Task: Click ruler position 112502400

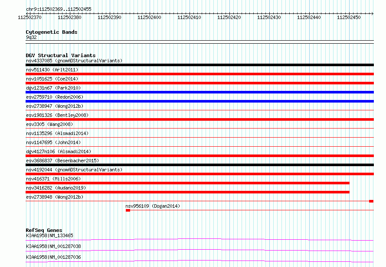Action: tap(150, 17)
